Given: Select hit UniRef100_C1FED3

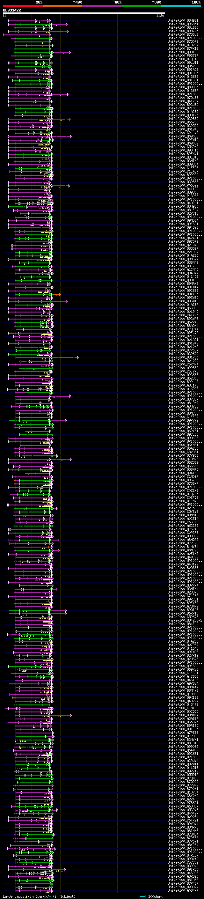Looking at the screenshot, I should 183,168.
